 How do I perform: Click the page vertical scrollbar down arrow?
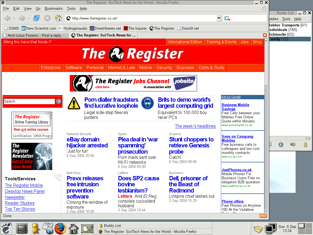coord(266,211)
